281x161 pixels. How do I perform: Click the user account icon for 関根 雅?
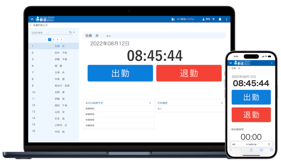(203, 19)
